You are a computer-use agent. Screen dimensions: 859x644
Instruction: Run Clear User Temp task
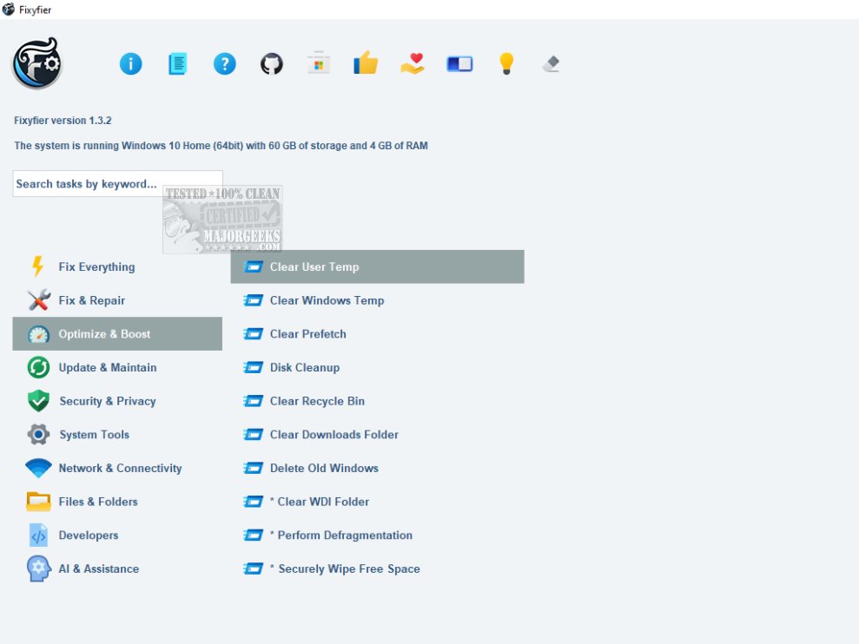tap(378, 266)
